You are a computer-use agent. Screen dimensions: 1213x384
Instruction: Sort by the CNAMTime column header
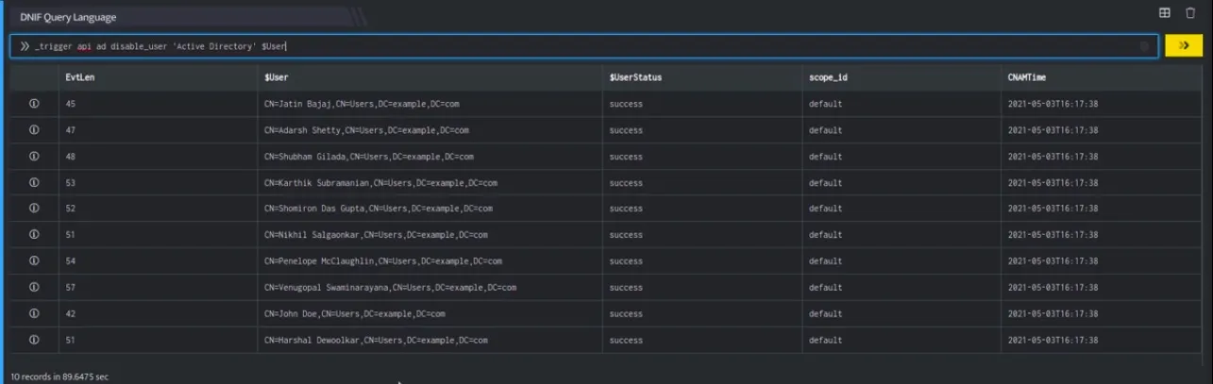(1026, 77)
